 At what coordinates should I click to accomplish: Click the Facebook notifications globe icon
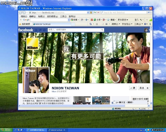pos(44,30)
